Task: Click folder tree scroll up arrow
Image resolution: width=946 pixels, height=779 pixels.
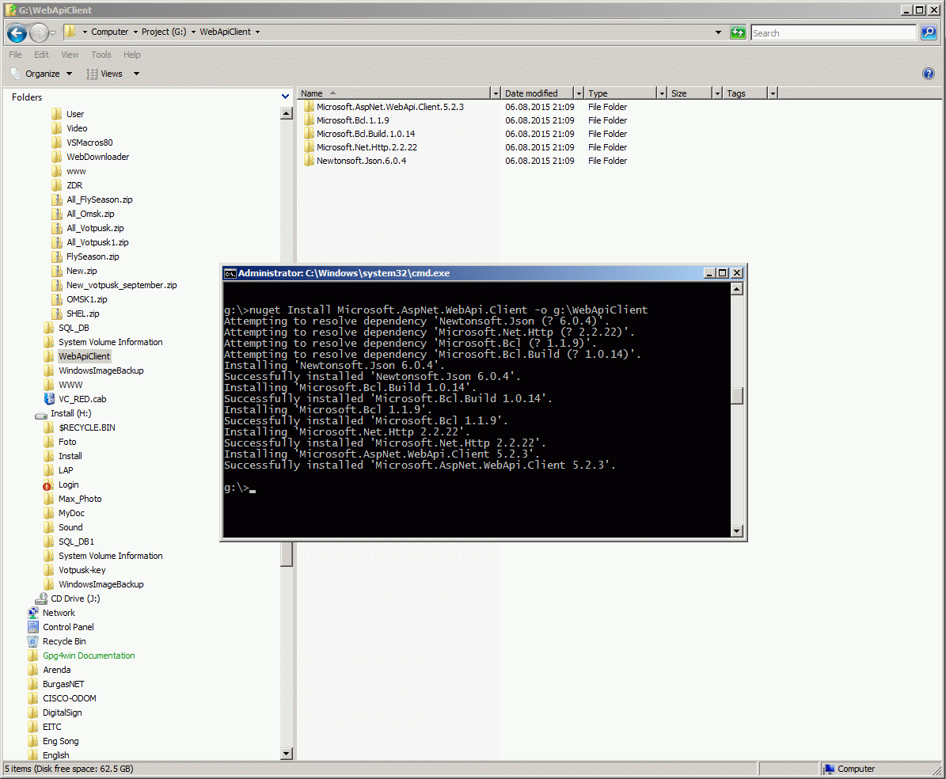Action: click(x=287, y=113)
